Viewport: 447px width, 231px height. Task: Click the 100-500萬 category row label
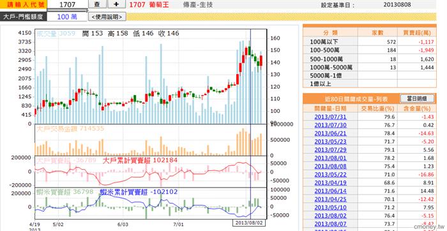tap(324, 50)
